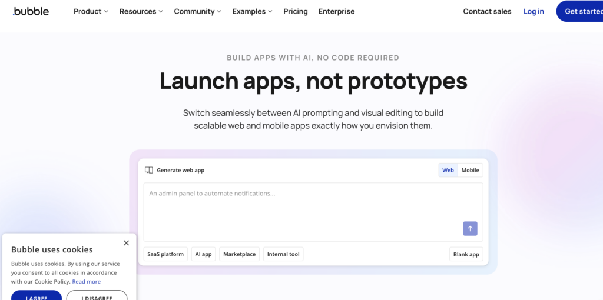Go to the Pricing page

296,11
